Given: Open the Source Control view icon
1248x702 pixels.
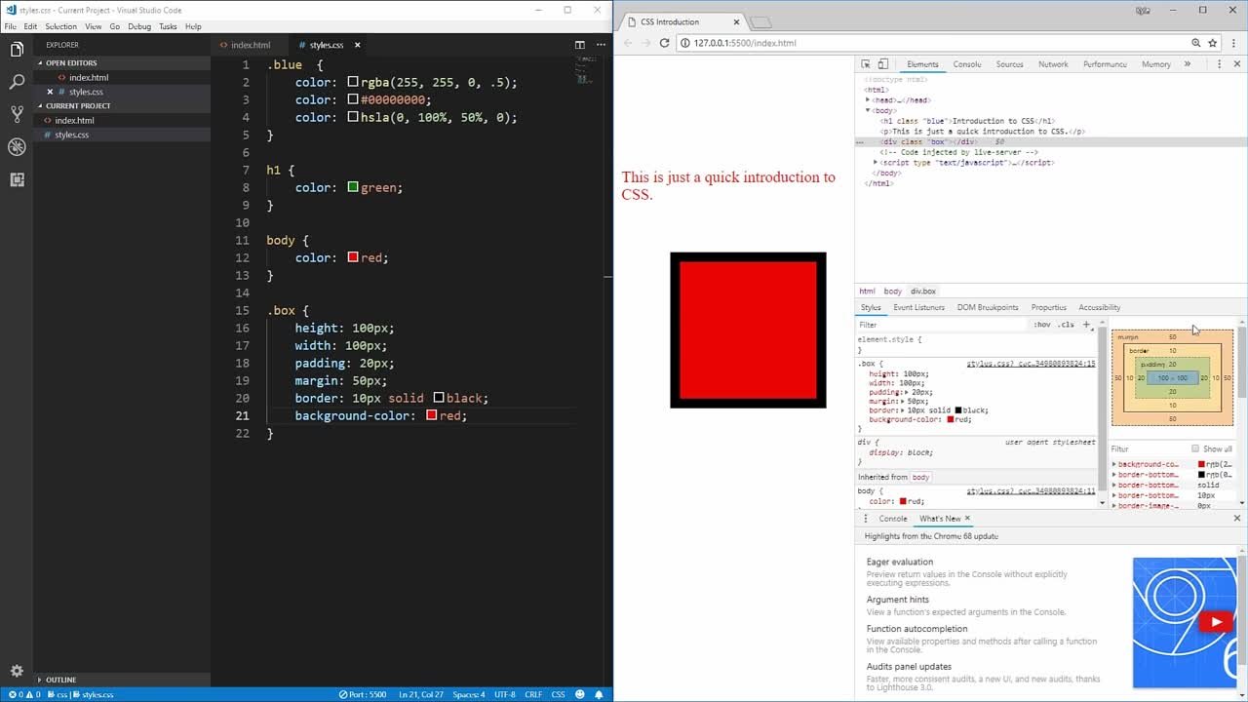Looking at the screenshot, I should [17, 114].
